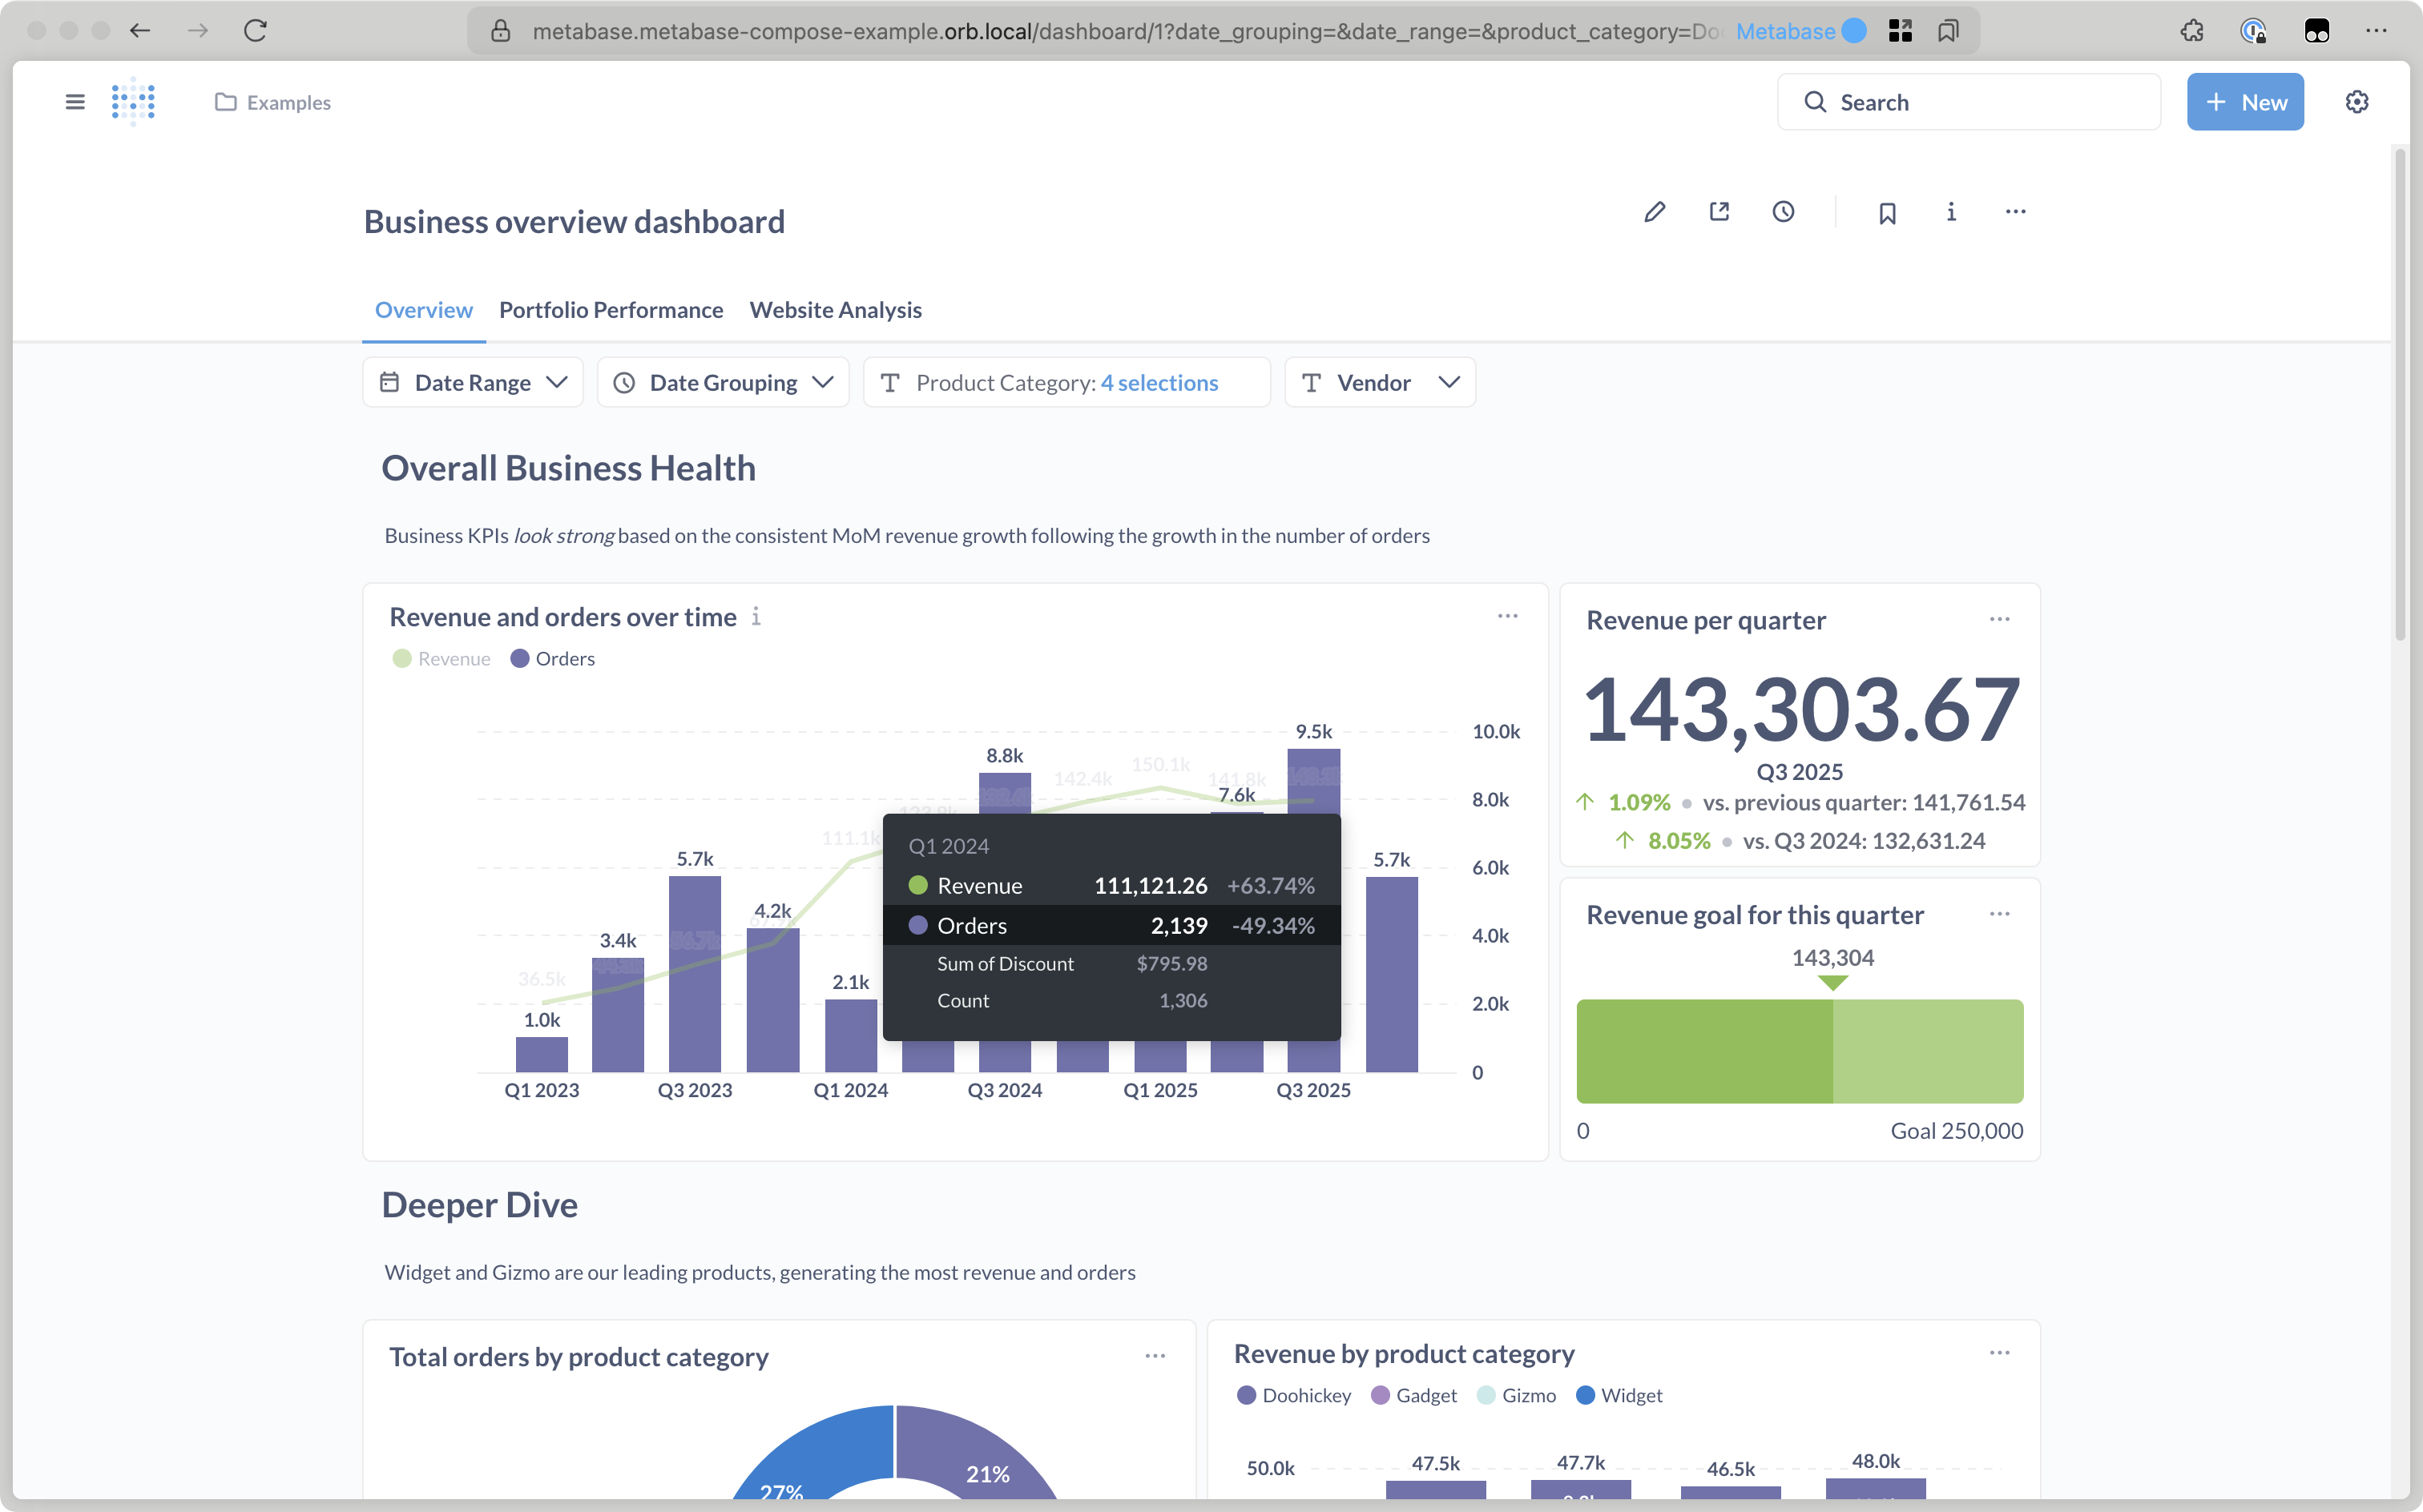Click the revenue goal progress bar
2423x1512 pixels.
1799,1051
